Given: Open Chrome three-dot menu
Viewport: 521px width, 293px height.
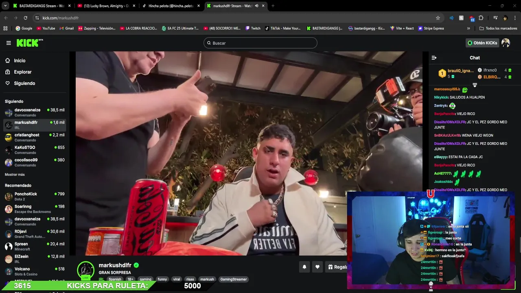Looking at the screenshot, I should coord(515,18).
